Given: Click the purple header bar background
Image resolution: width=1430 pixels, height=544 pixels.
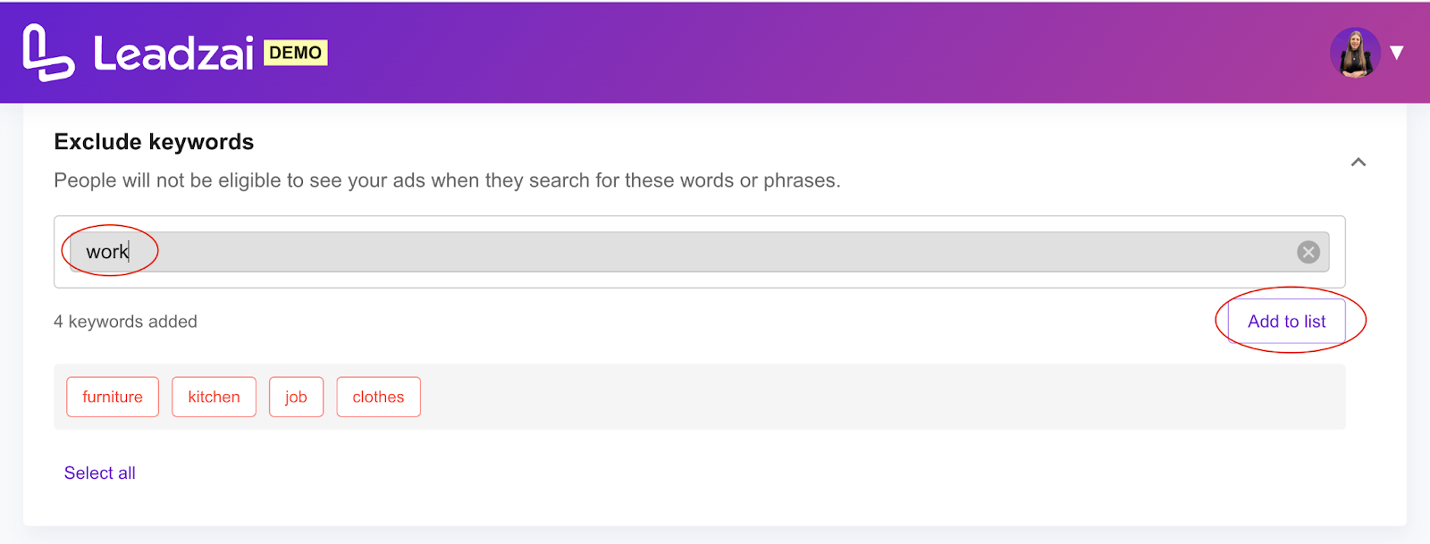Looking at the screenshot, I should pyautogui.click(x=804, y=53).
